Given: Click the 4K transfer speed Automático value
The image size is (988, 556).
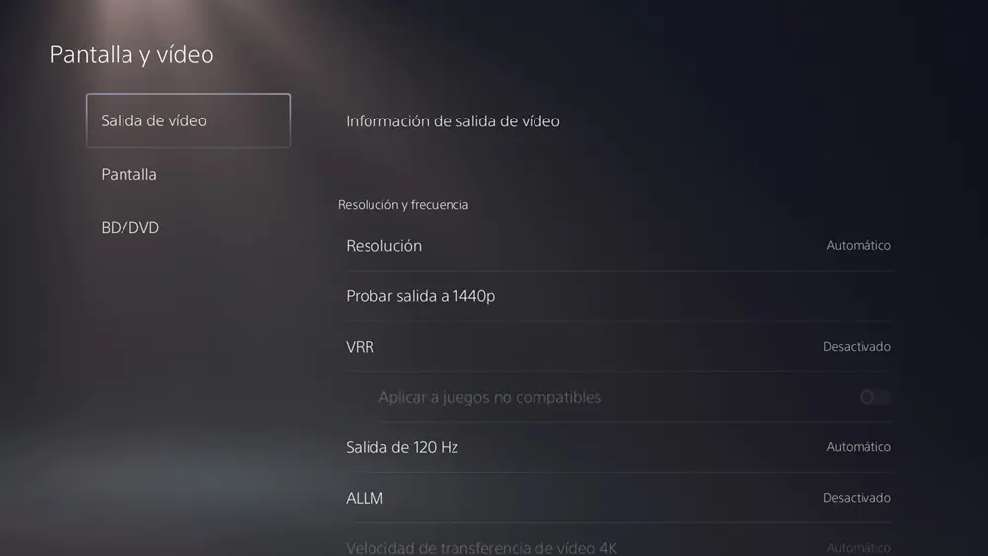Looking at the screenshot, I should 859,548.
